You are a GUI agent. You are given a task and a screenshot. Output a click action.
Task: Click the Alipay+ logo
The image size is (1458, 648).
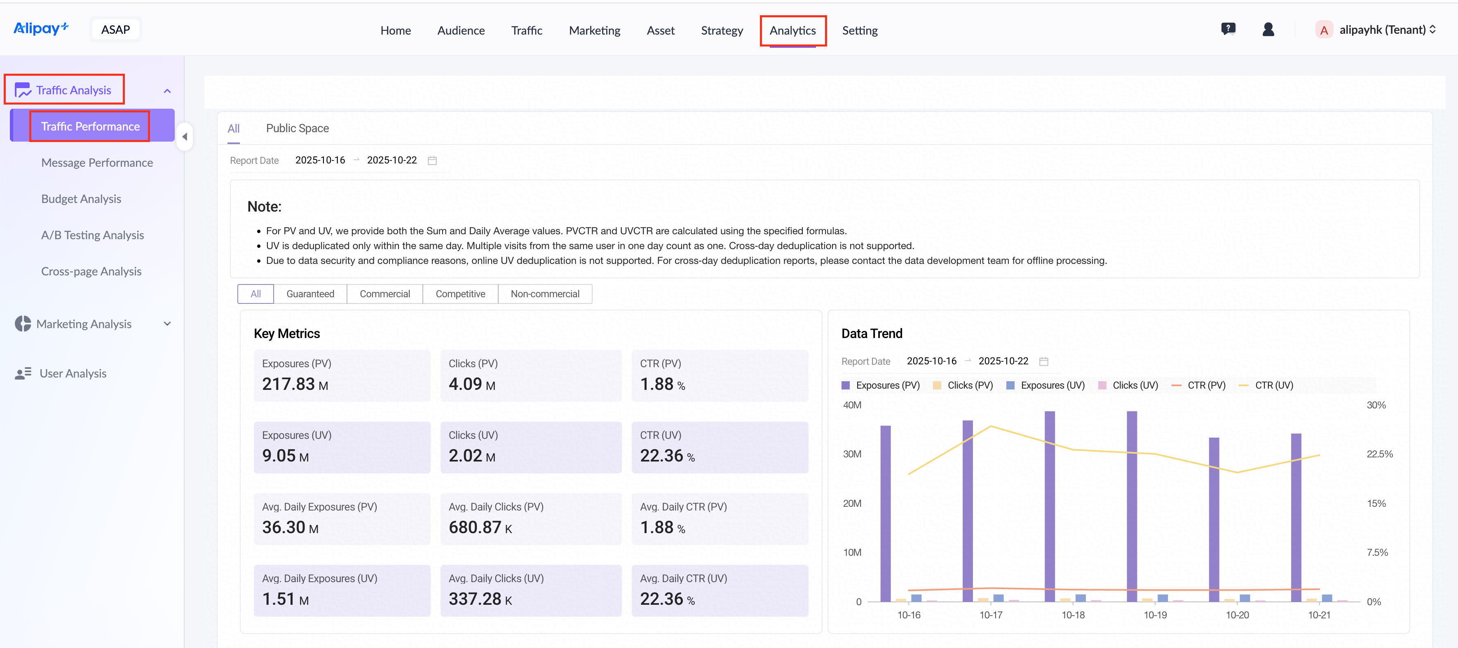pos(41,28)
